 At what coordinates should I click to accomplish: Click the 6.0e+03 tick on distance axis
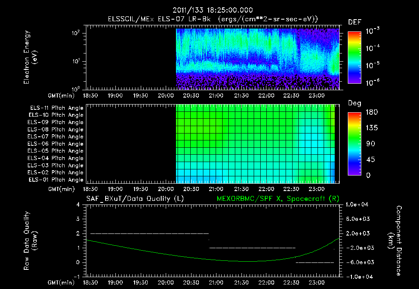click(358, 219)
